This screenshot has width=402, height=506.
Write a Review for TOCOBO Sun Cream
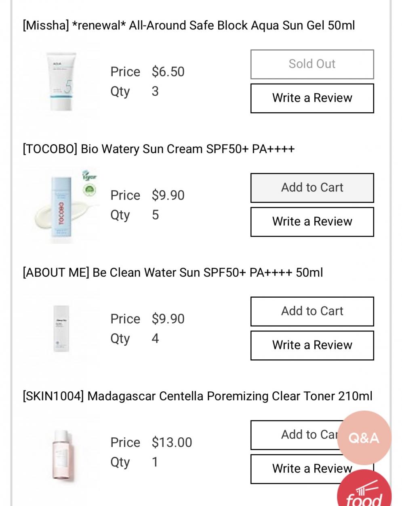312,222
